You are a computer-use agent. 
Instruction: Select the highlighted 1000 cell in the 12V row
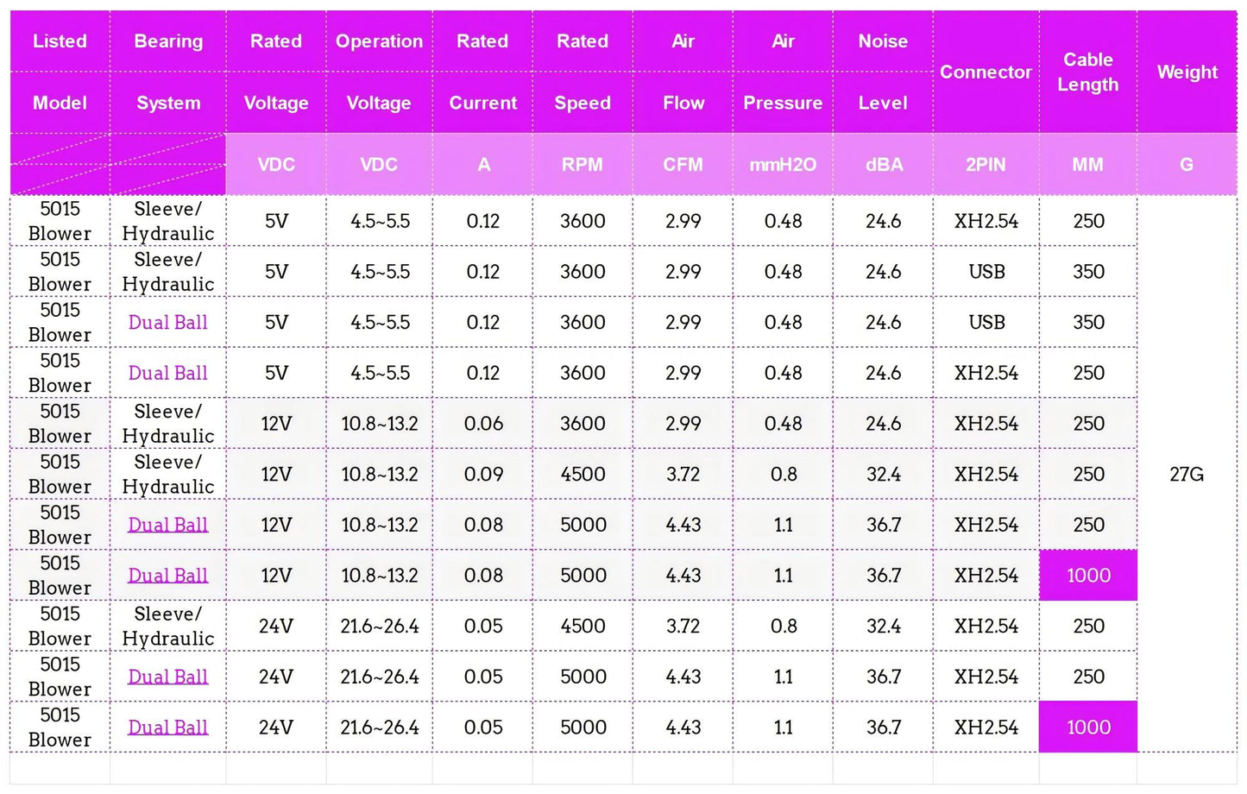pos(1088,576)
